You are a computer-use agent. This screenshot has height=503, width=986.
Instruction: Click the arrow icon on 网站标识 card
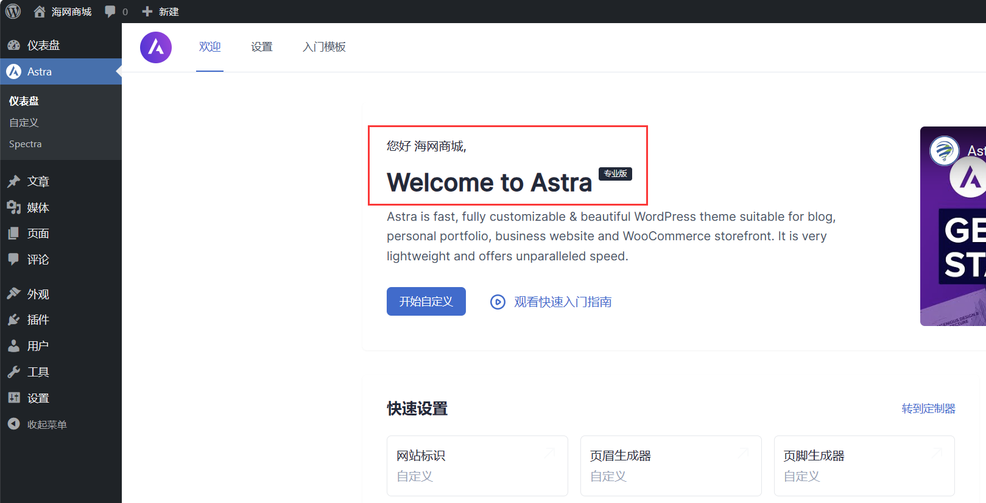point(550,453)
